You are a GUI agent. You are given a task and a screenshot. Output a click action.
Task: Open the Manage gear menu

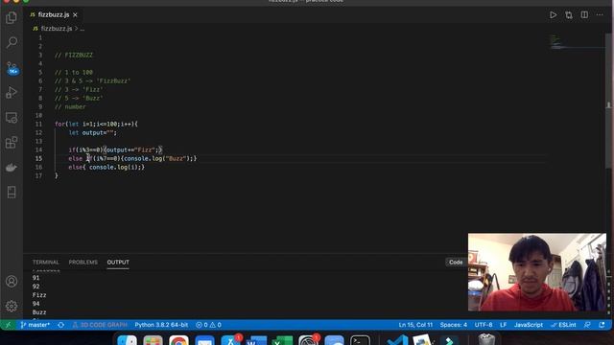pos(12,306)
